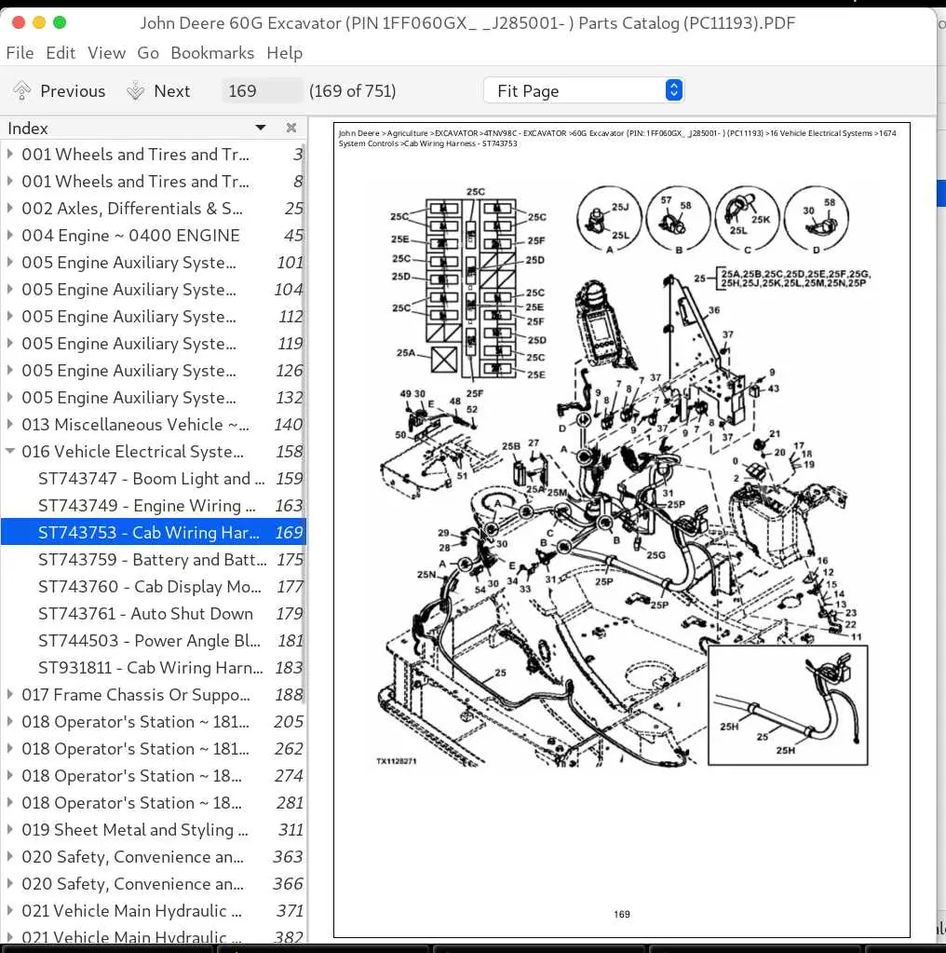This screenshot has height=953, width=946.
Task: Select ST931811 - Cab Wiring Harness bookmark
Action: [153, 667]
